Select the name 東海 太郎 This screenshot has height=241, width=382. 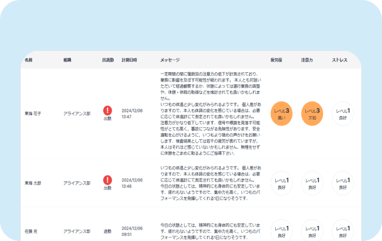pyautogui.click(x=33, y=183)
